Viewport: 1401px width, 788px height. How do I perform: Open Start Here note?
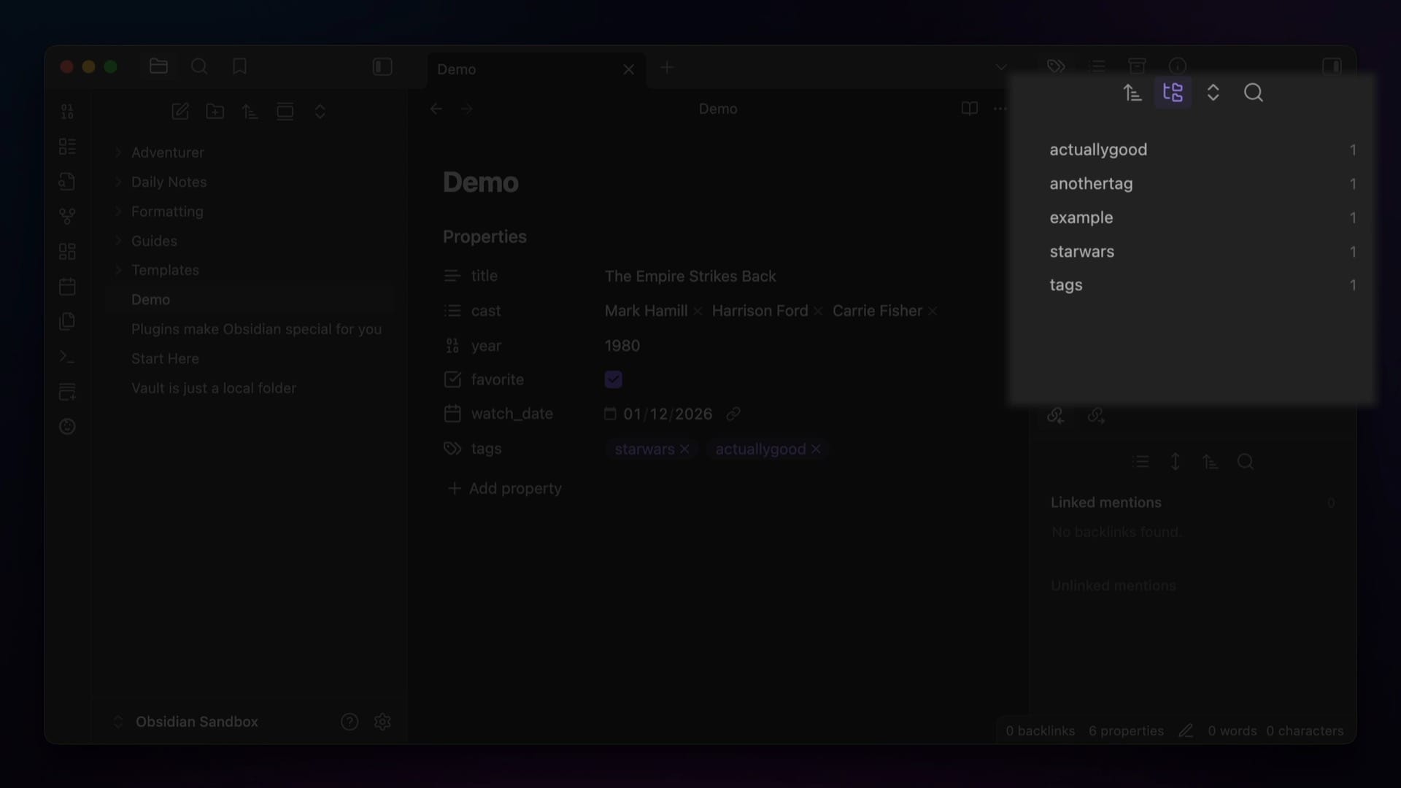pos(165,358)
